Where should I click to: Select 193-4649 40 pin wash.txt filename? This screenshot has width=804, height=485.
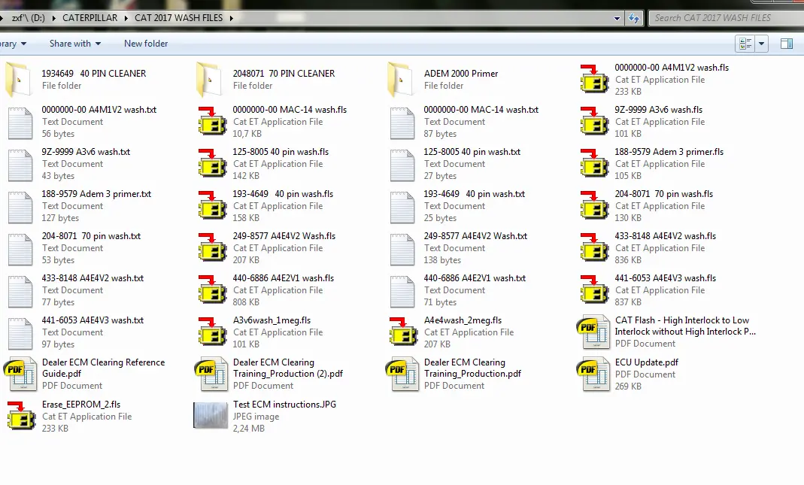[x=475, y=194]
